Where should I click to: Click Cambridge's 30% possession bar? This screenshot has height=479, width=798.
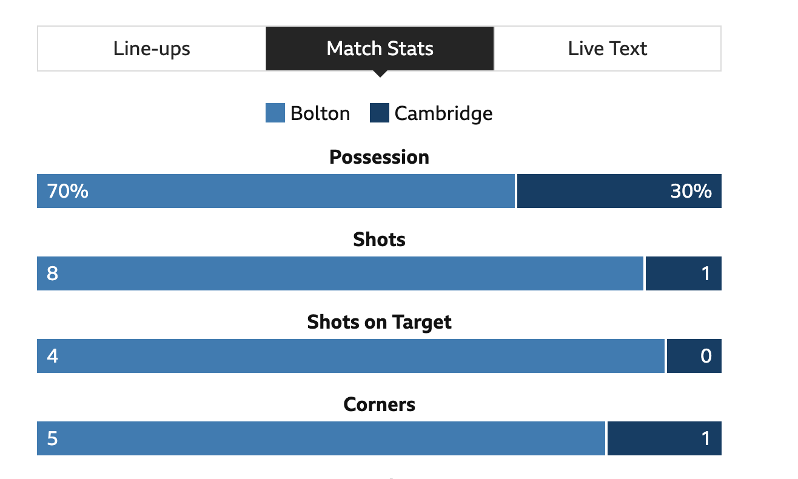619,191
